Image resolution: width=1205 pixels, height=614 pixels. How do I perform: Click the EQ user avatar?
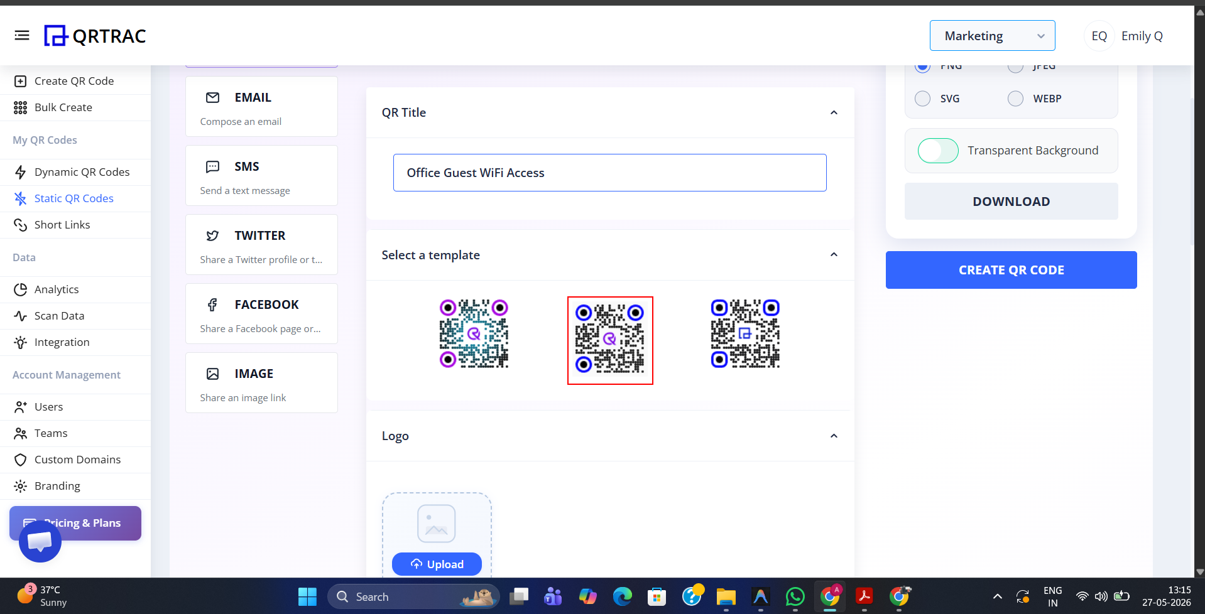1099,36
